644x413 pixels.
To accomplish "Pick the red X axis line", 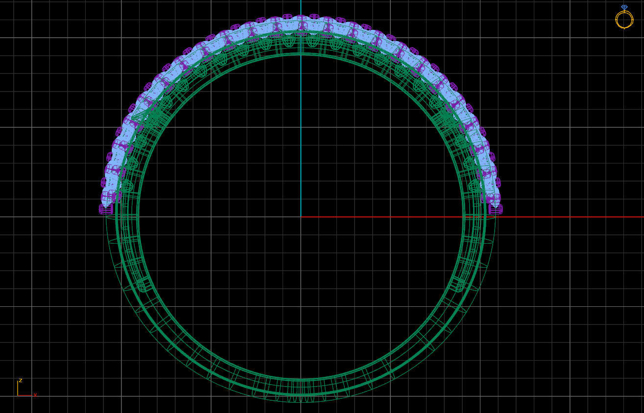I will [x=472, y=216].
